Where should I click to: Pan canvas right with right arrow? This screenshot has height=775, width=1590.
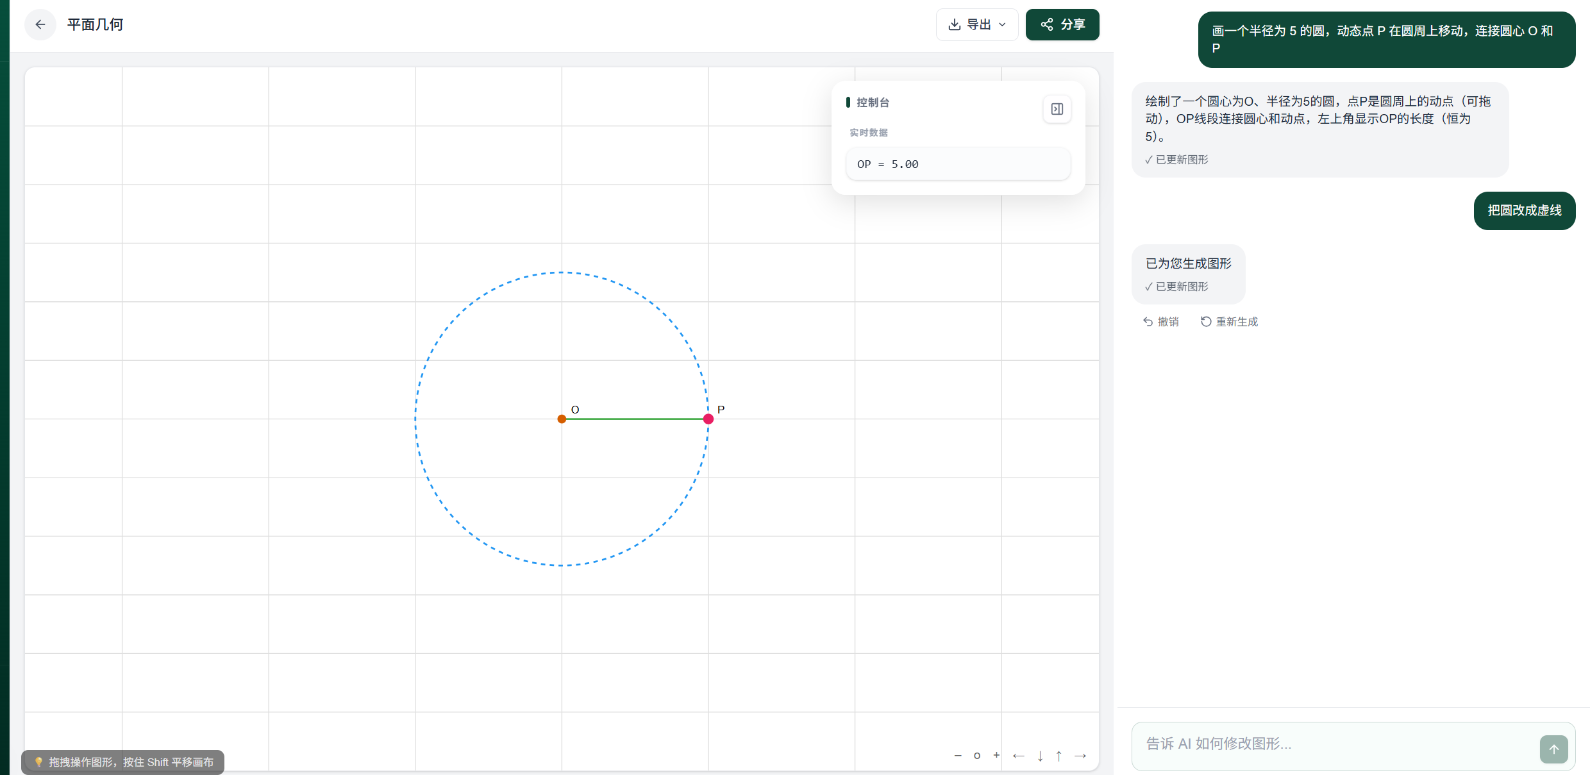1080,756
